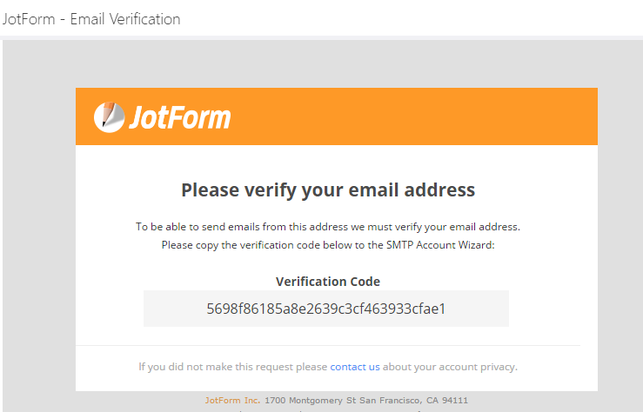Select the "Verification Code" label

(x=327, y=282)
